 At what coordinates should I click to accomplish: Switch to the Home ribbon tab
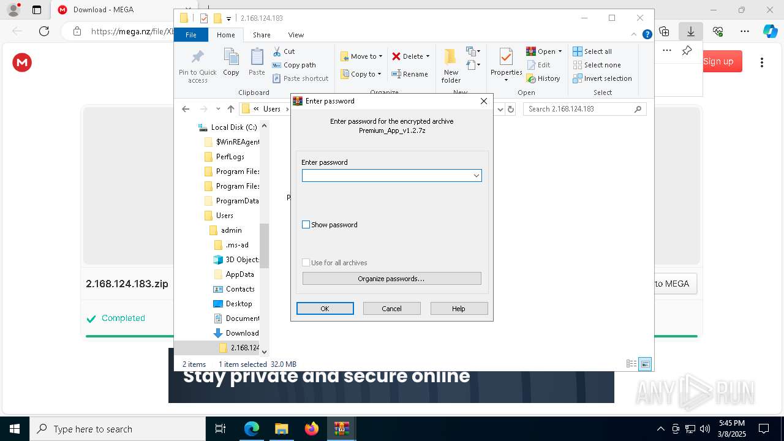225,35
